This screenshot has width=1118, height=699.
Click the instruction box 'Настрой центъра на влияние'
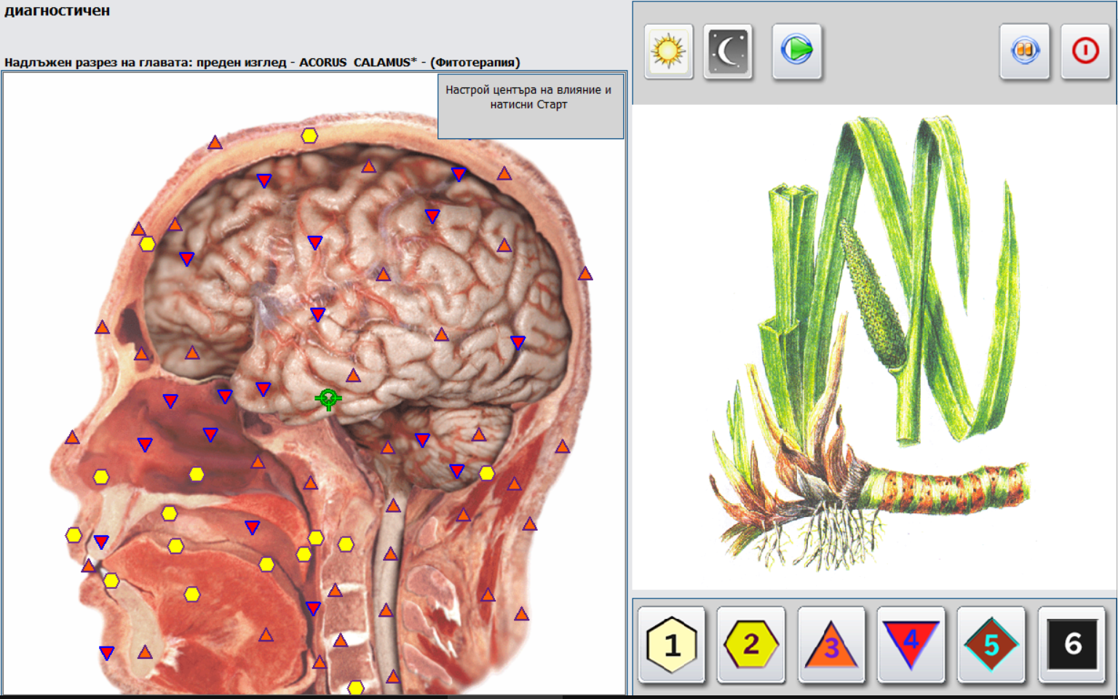(x=530, y=106)
